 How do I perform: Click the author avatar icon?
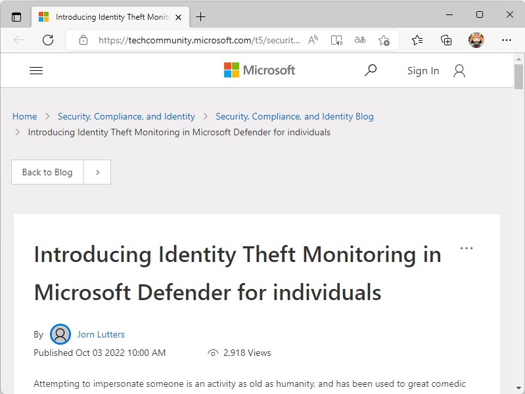click(x=60, y=334)
